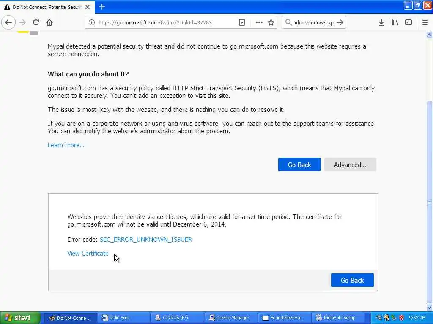Click the vertical scrollbar thumb
Screen dimensions: 433x324
pyautogui.click(x=430, y=202)
